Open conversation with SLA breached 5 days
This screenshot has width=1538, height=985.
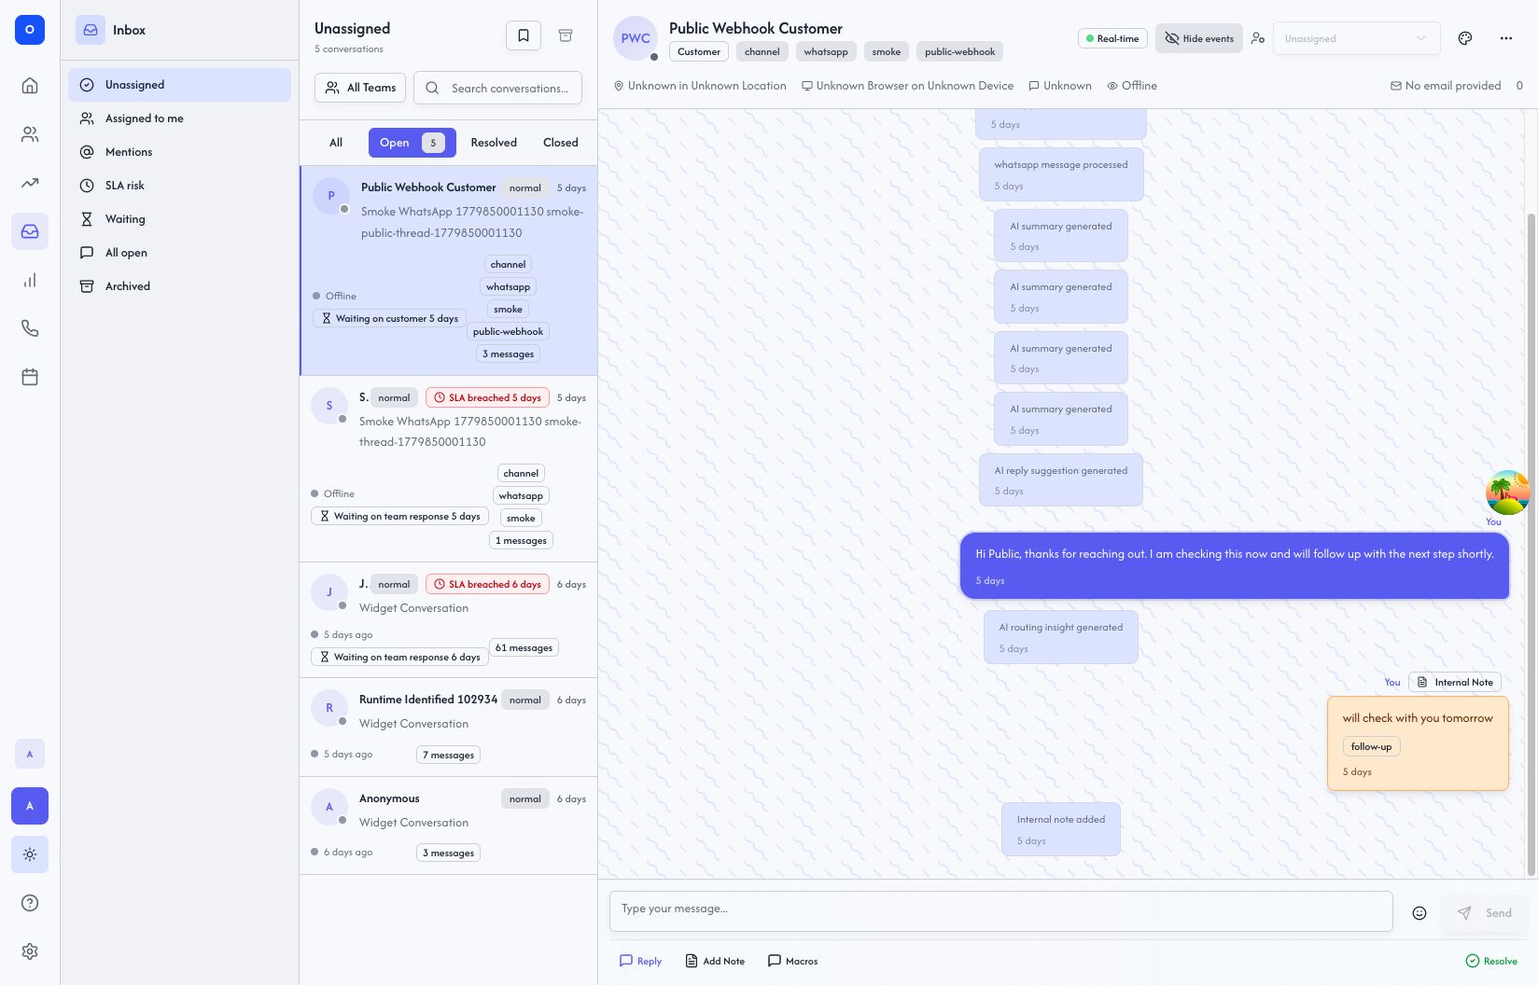point(449,468)
